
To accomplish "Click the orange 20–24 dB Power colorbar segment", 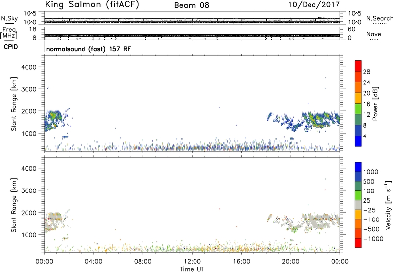I will (358, 87).
